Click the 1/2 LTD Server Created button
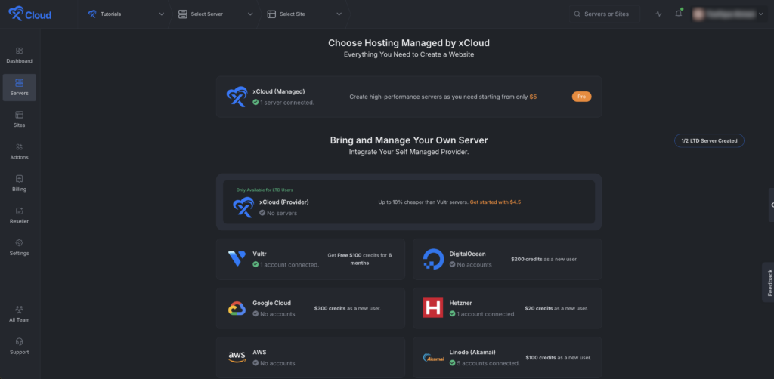The width and height of the screenshot is (774, 379). click(x=709, y=140)
